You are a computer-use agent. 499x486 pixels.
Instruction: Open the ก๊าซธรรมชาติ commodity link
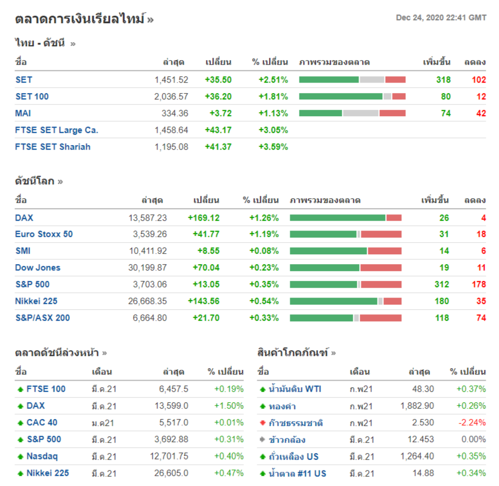(296, 422)
